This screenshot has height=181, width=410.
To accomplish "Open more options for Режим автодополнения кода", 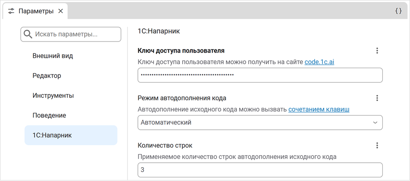I will 377,98.
